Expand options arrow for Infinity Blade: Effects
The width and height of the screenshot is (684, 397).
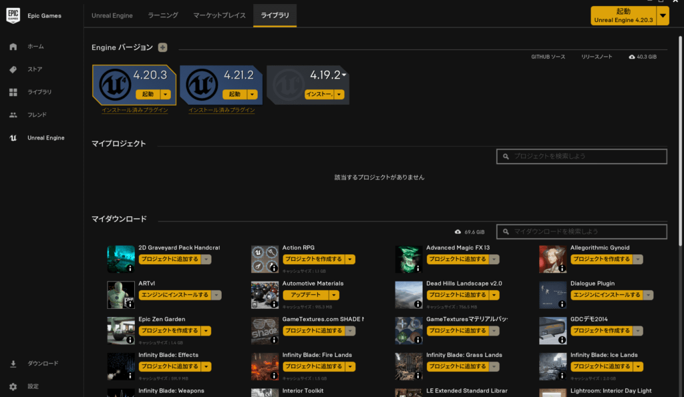(x=206, y=366)
